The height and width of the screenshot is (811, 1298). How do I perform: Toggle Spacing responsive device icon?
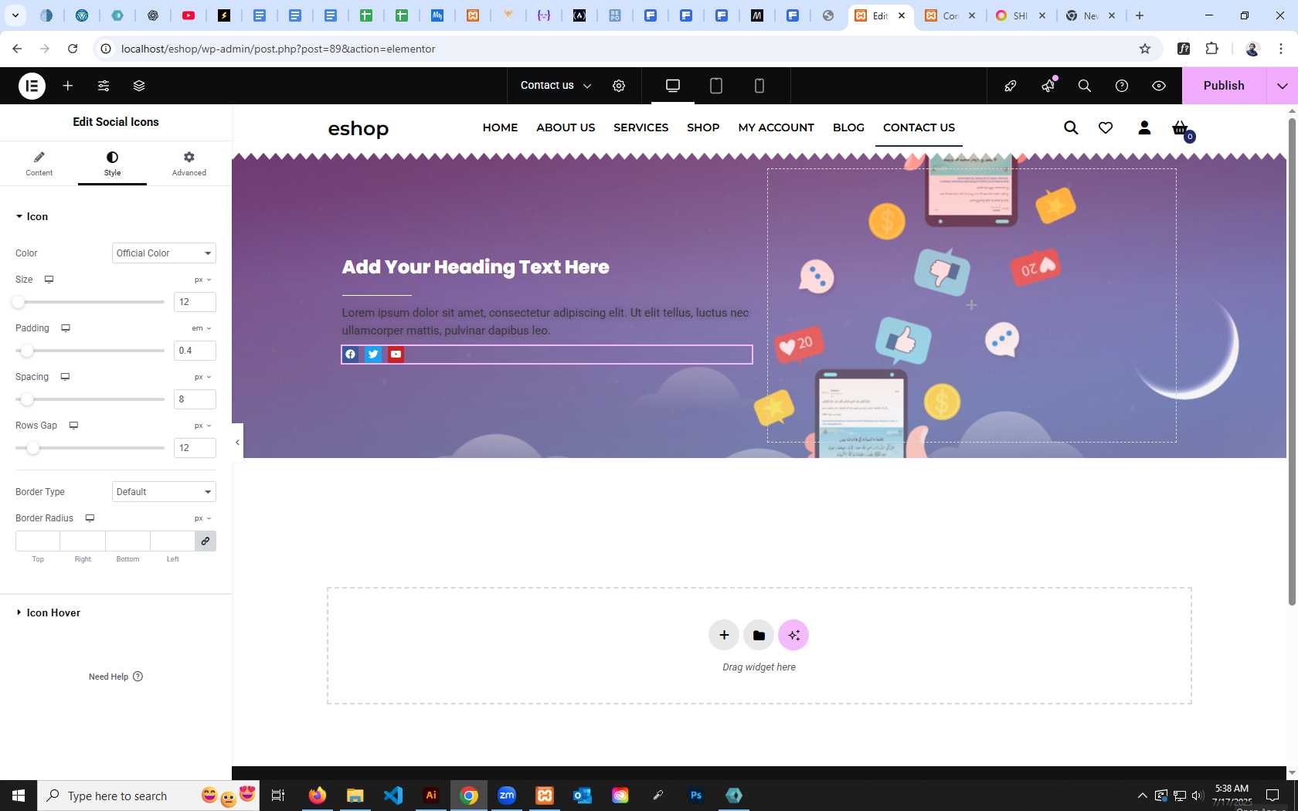tap(65, 377)
